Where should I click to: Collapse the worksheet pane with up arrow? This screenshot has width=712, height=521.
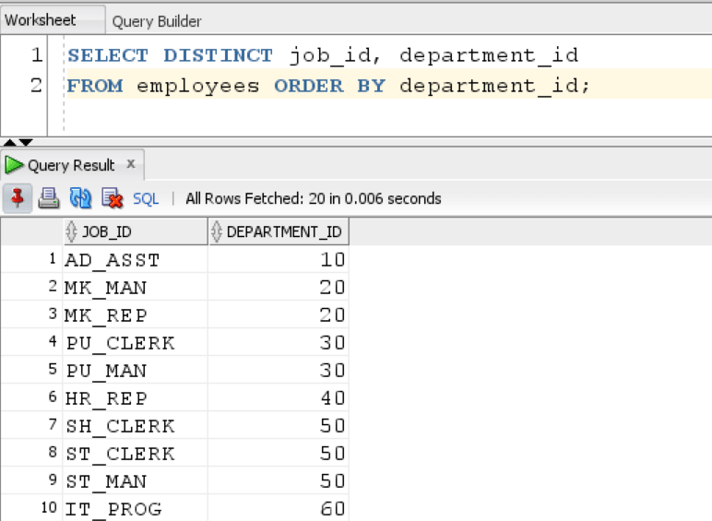pyautogui.click(x=10, y=143)
